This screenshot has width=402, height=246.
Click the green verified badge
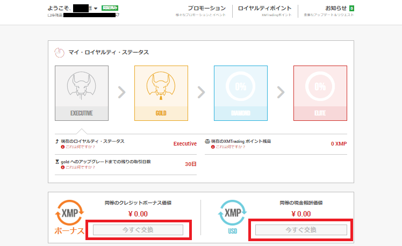pos(110,8)
